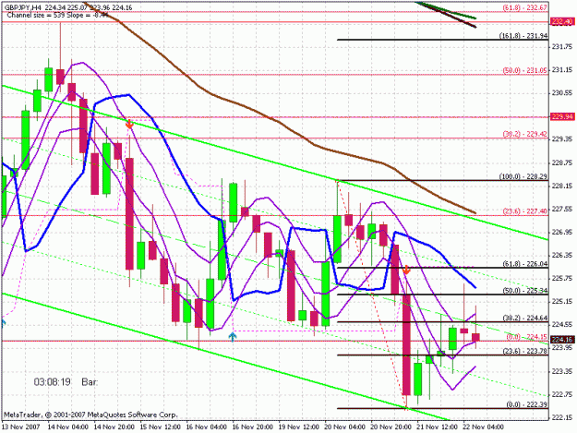Select the (50.0) - 225.34 level label

tap(525, 291)
